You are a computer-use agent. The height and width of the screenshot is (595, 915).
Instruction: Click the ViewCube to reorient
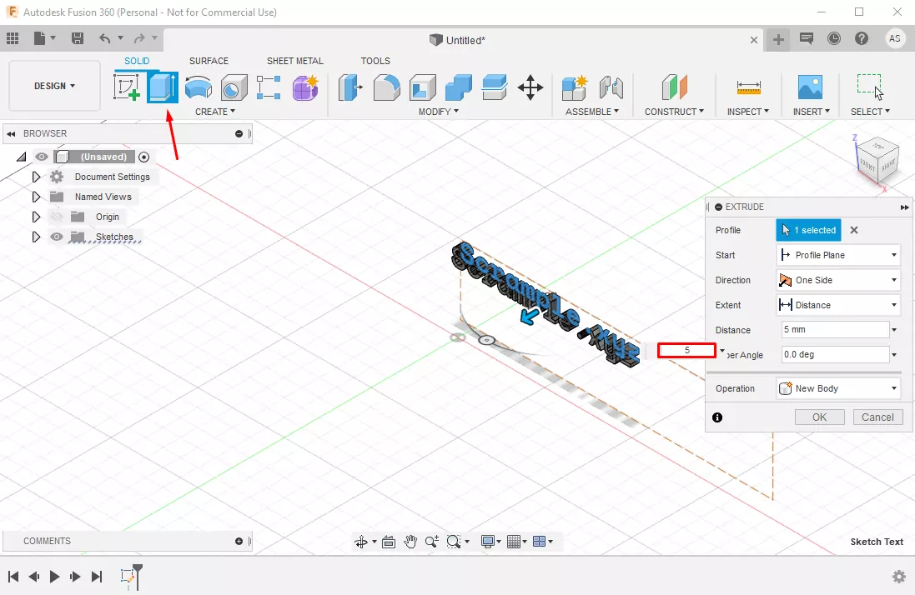coord(877,162)
